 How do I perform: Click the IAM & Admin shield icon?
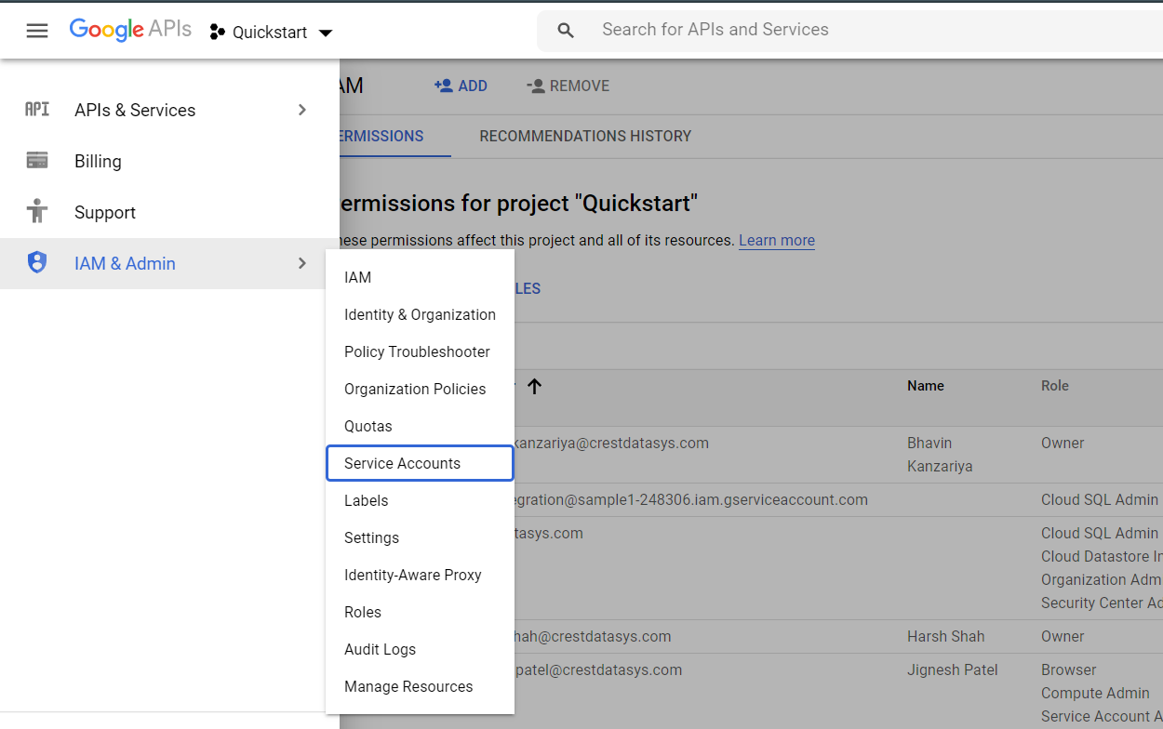coord(37,263)
